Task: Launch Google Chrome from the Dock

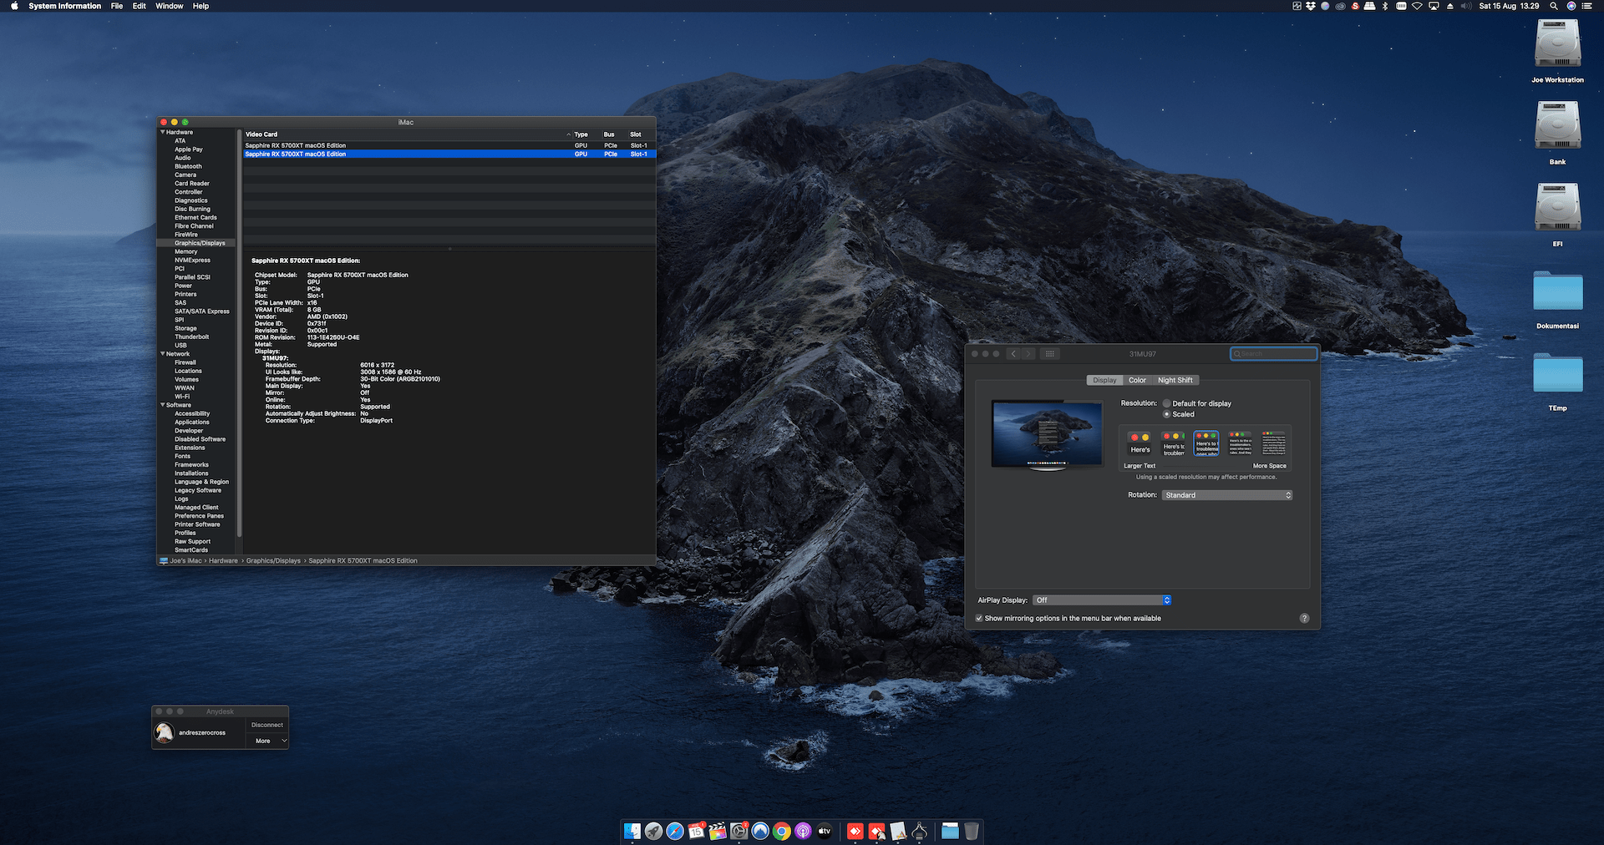Action: tap(781, 832)
